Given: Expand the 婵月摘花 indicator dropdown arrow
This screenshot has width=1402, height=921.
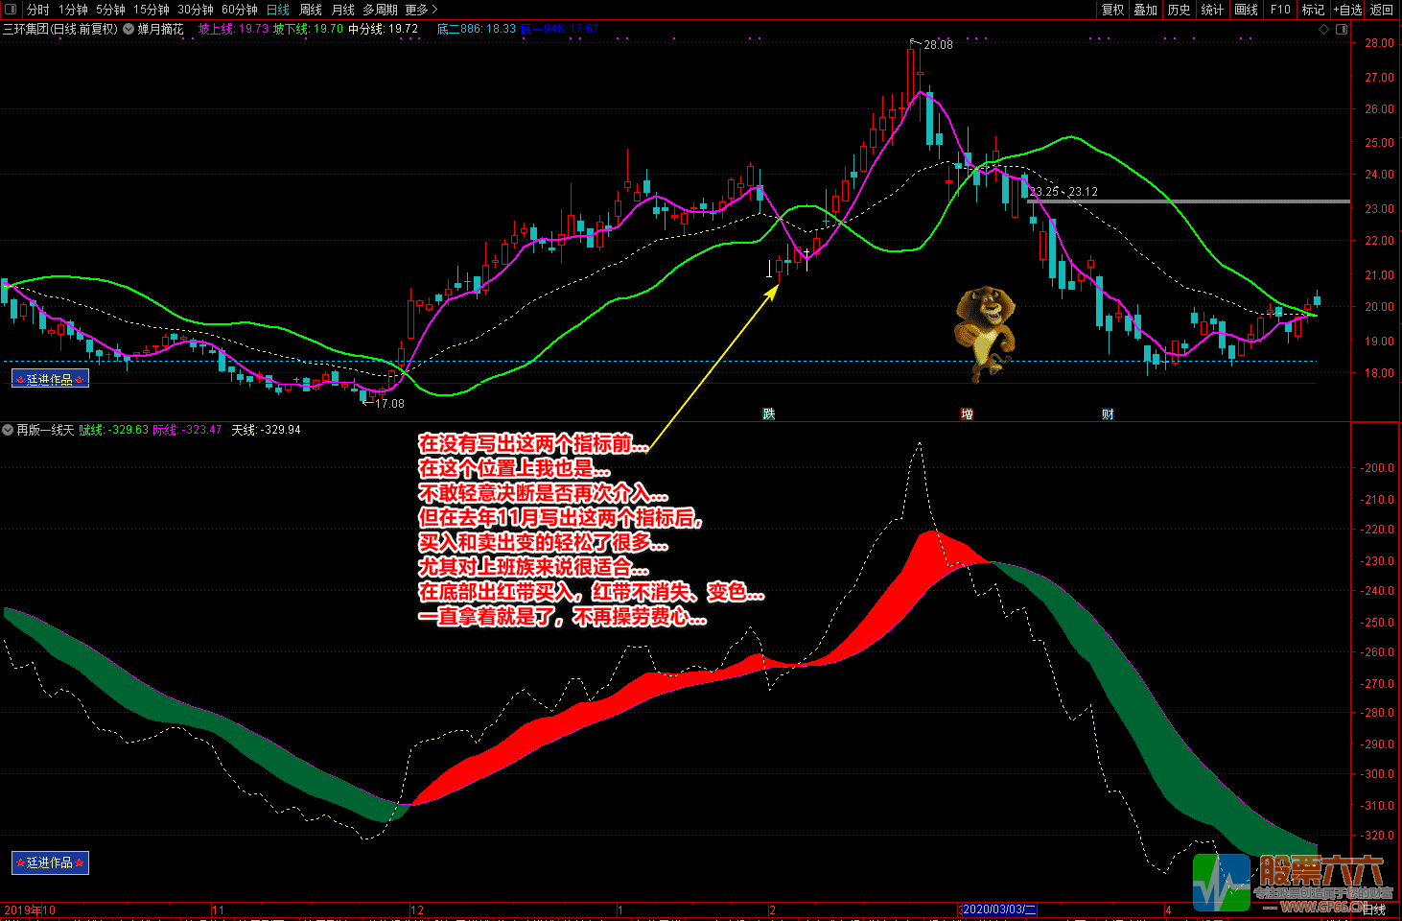Looking at the screenshot, I should click(x=129, y=29).
